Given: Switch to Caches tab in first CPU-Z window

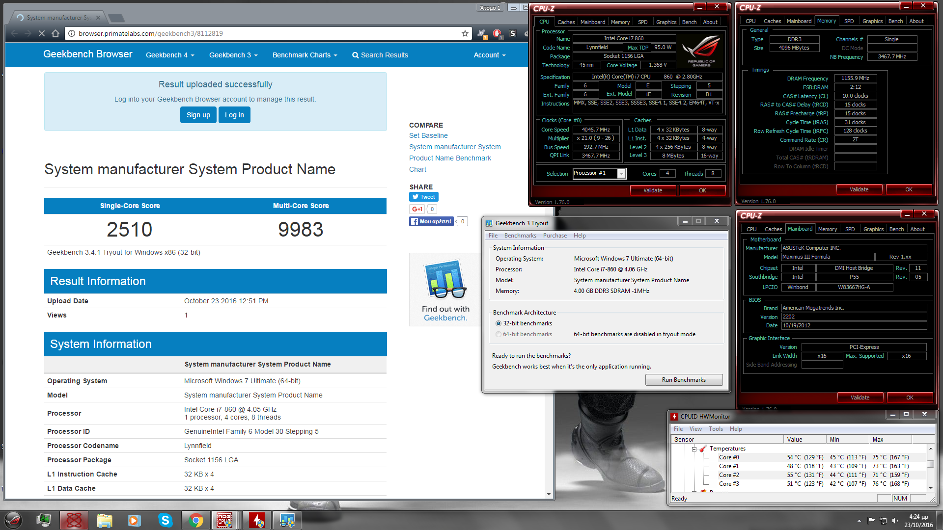Looking at the screenshot, I should point(566,22).
